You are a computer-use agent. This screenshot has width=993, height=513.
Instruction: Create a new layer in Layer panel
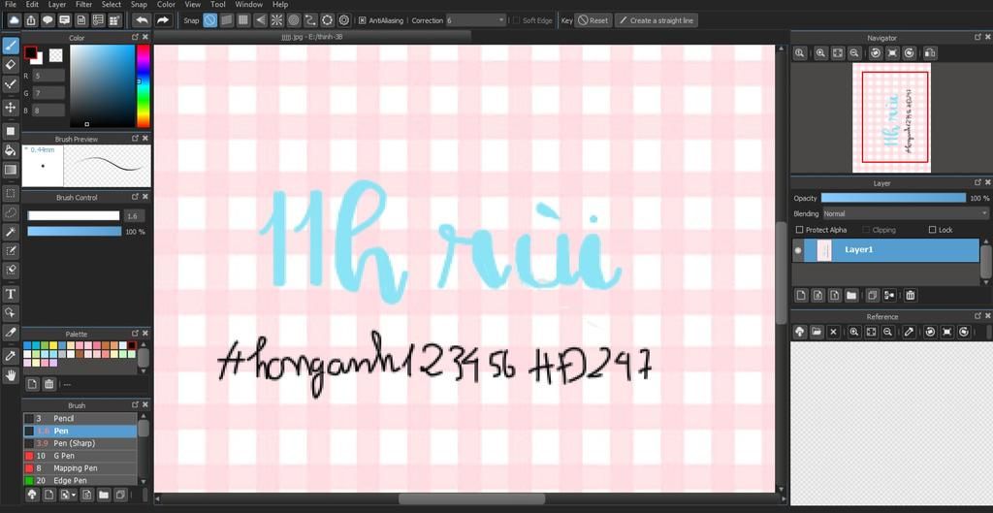800,295
